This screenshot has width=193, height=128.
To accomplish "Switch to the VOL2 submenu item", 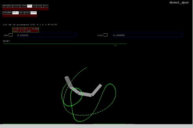I will pyautogui.click(x=22, y=12).
